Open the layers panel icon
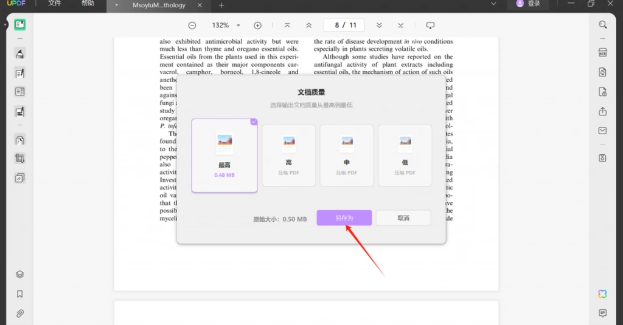Image resolution: width=623 pixels, height=325 pixels. [x=20, y=275]
